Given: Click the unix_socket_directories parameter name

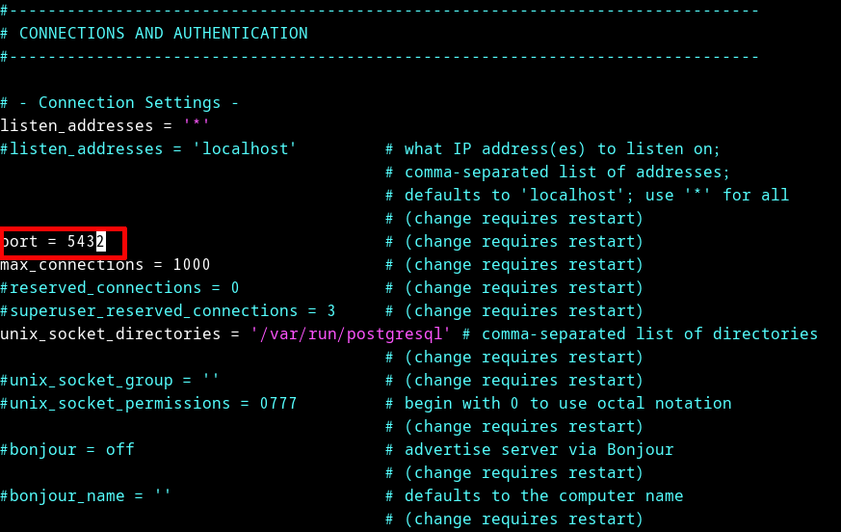Looking at the screenshot, I should coord(111,333).
